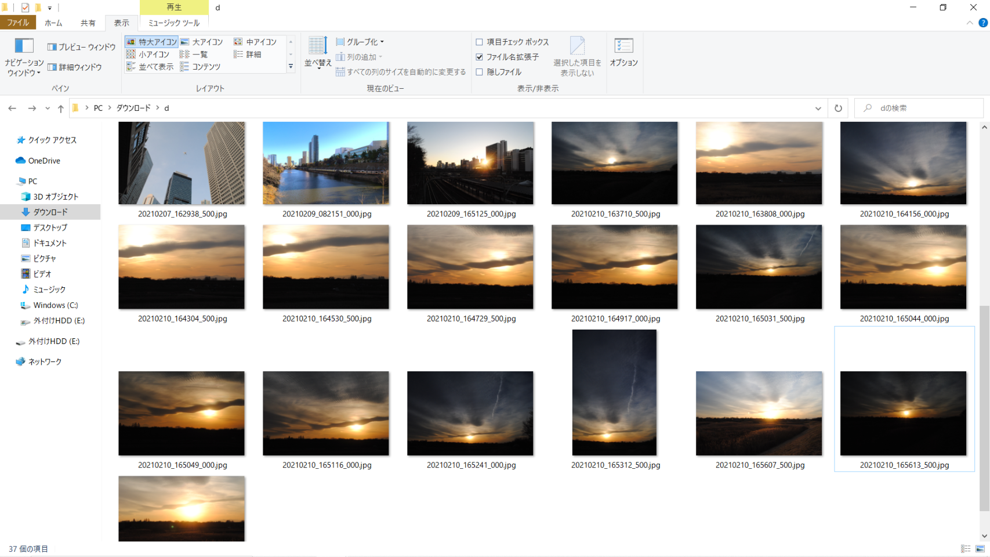
Task: Click the refresh button beside address bar
Action: (838, 108)
